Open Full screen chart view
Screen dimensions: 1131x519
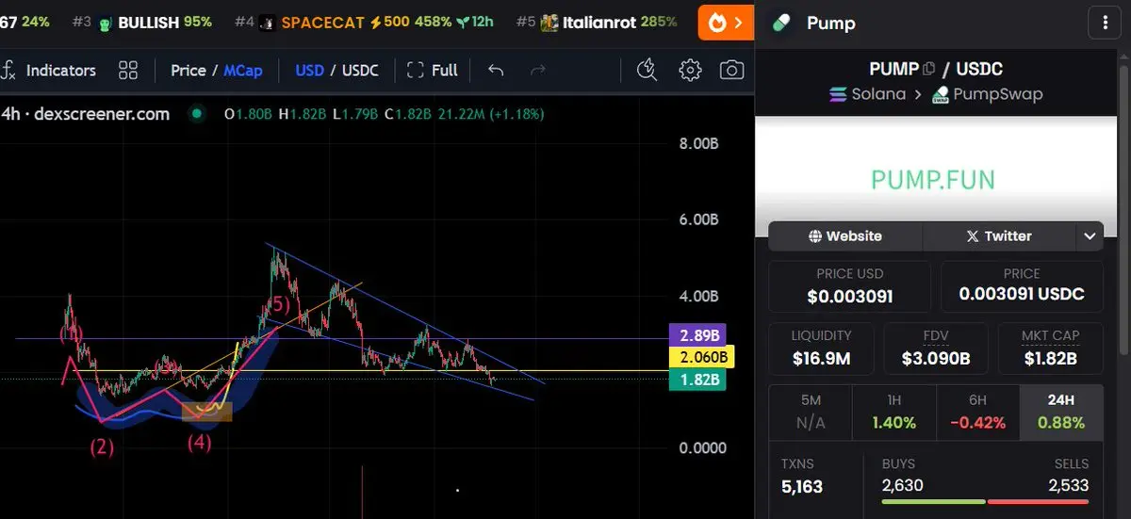(433, 71)
